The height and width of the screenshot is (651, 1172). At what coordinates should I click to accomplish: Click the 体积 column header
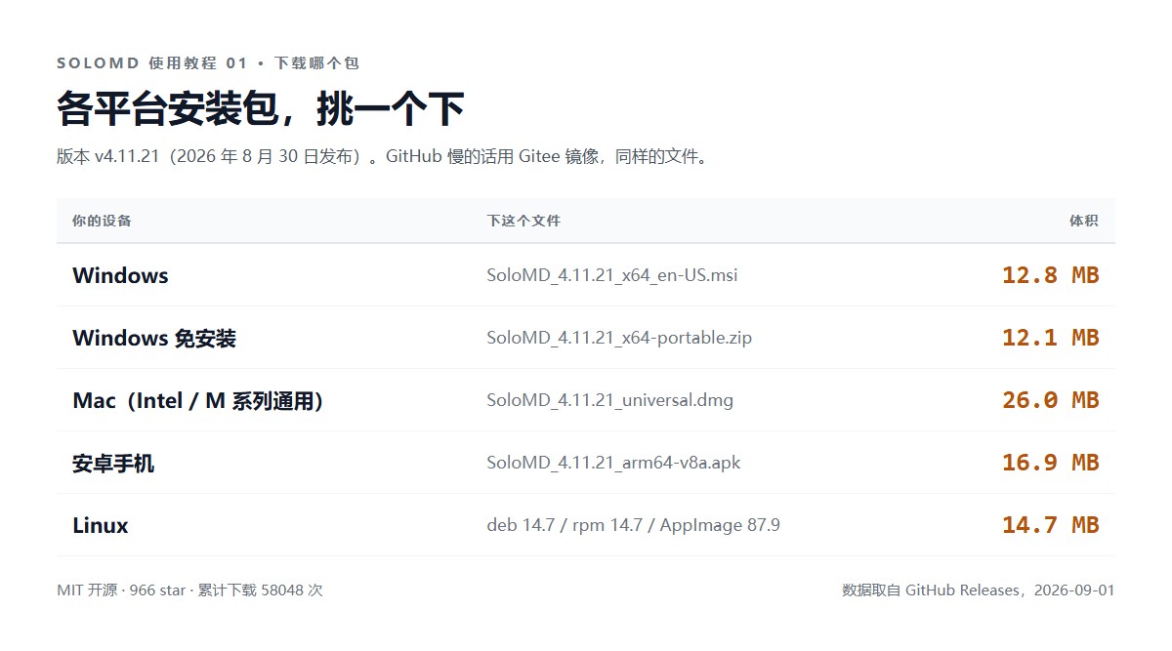click(x=1084, y=221)
